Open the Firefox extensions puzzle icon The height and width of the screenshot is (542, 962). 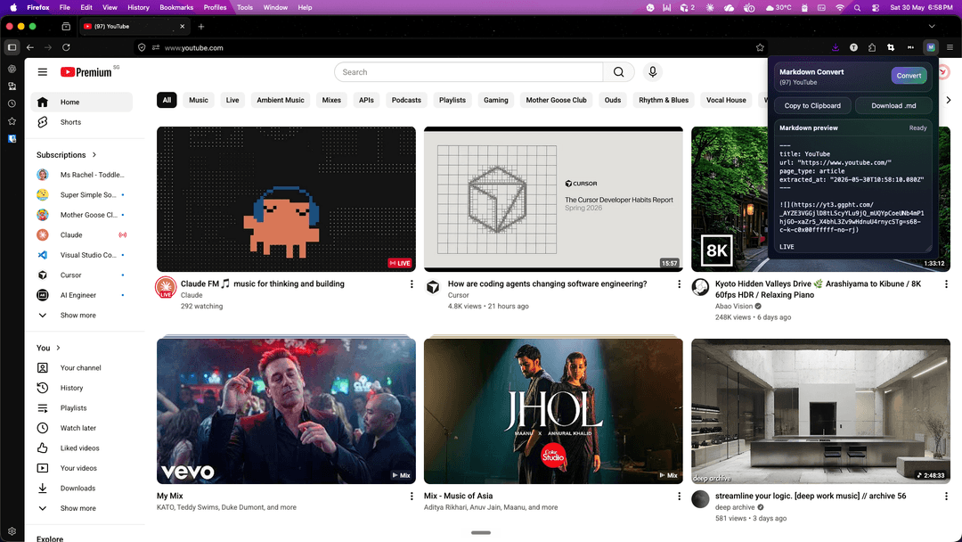tap(872, 47)
